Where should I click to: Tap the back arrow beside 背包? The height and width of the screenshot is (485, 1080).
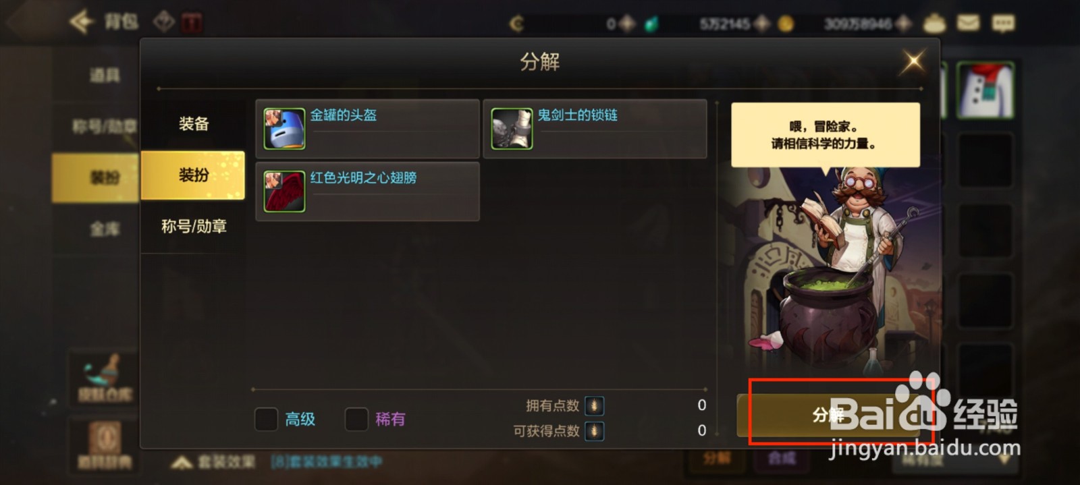[x=82, y=22]
